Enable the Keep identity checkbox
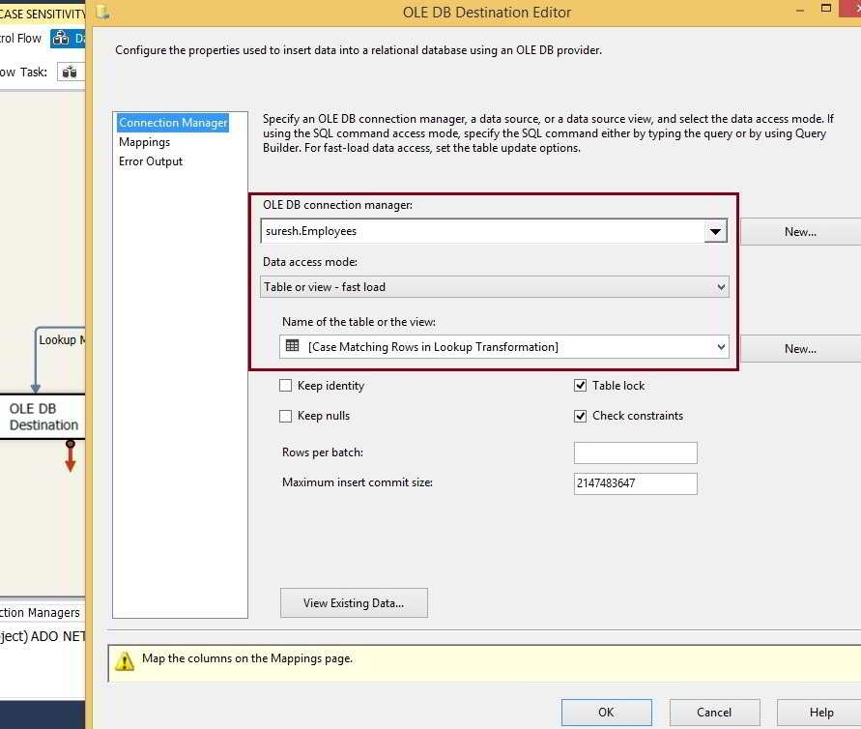Viewport: 861px width, 729px height. (285, 386)
